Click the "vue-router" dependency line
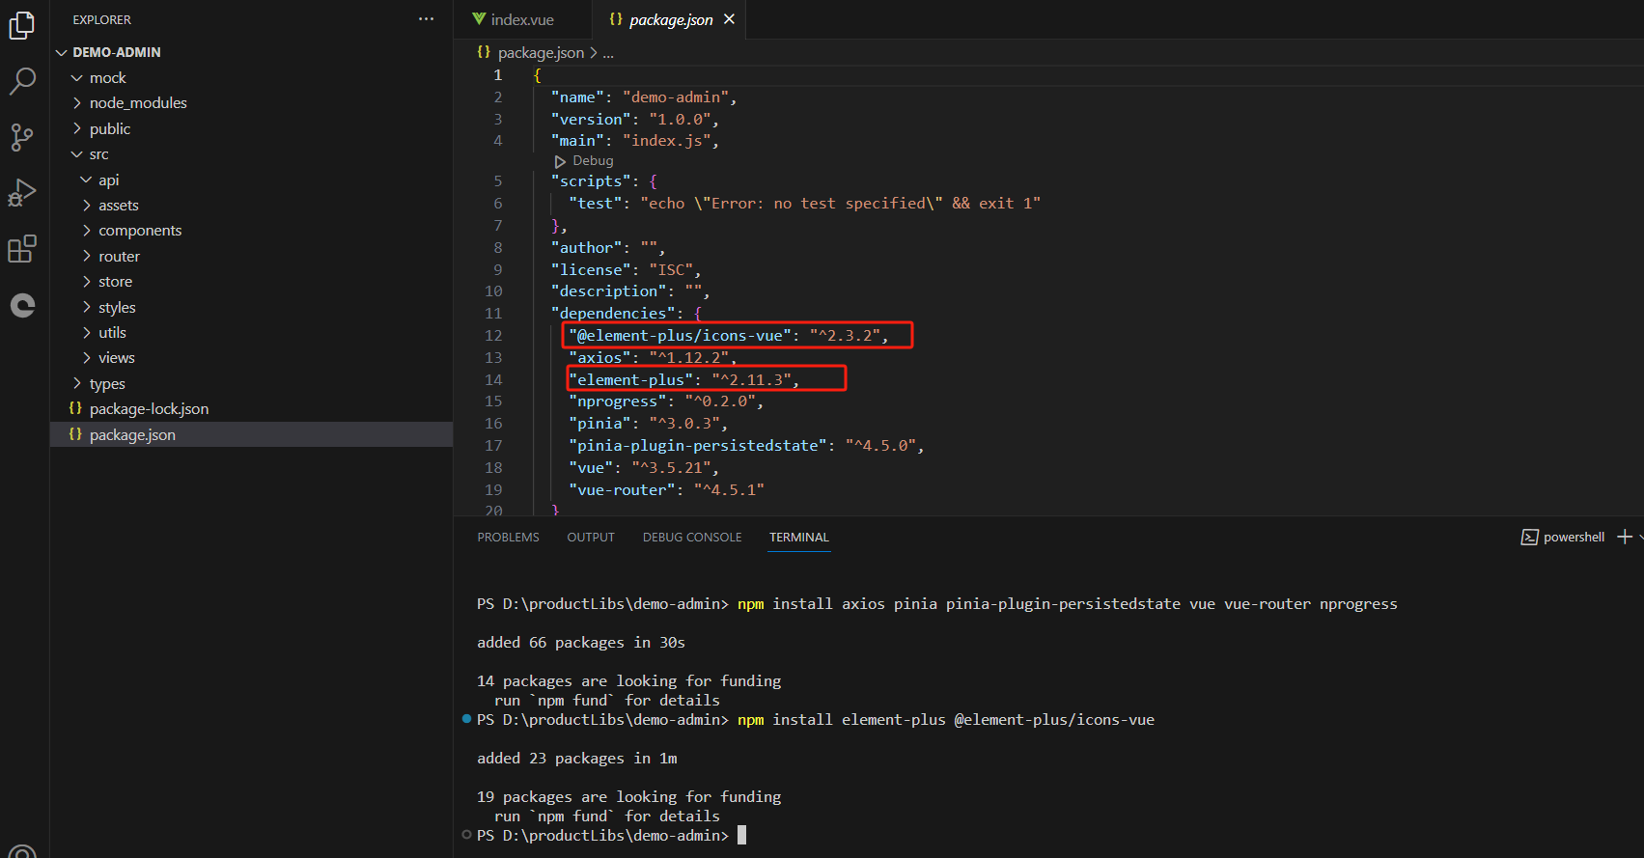Screen dimensions: 1644x858 (666, 489)
